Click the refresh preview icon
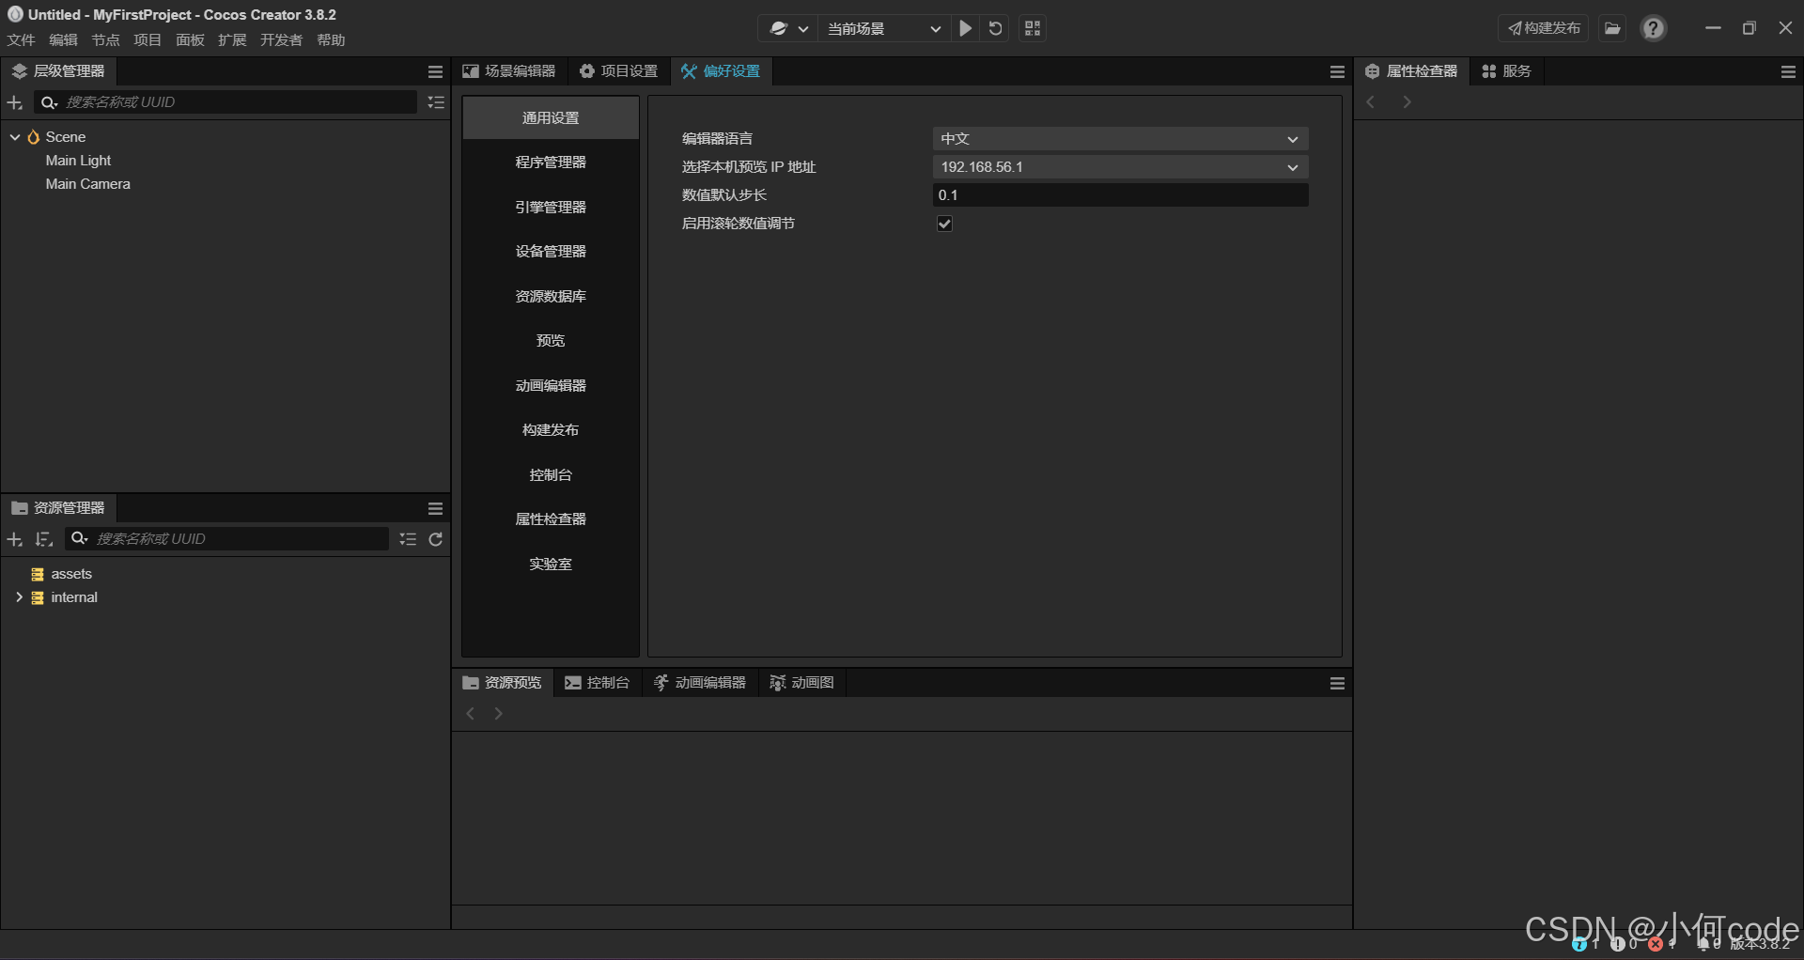Screen dimensions: 1804x960 pyautogui.click(x=995, y=28)
